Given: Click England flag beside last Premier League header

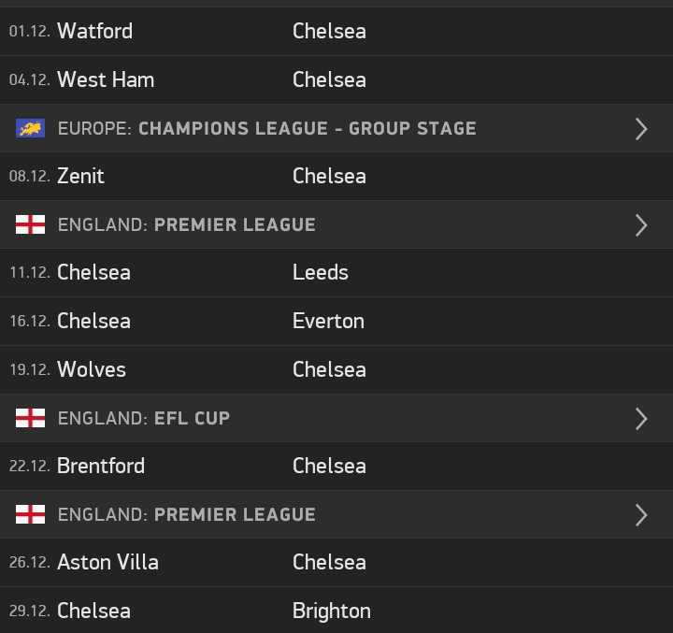Looking at the screenshot, I should pos(30,514).
